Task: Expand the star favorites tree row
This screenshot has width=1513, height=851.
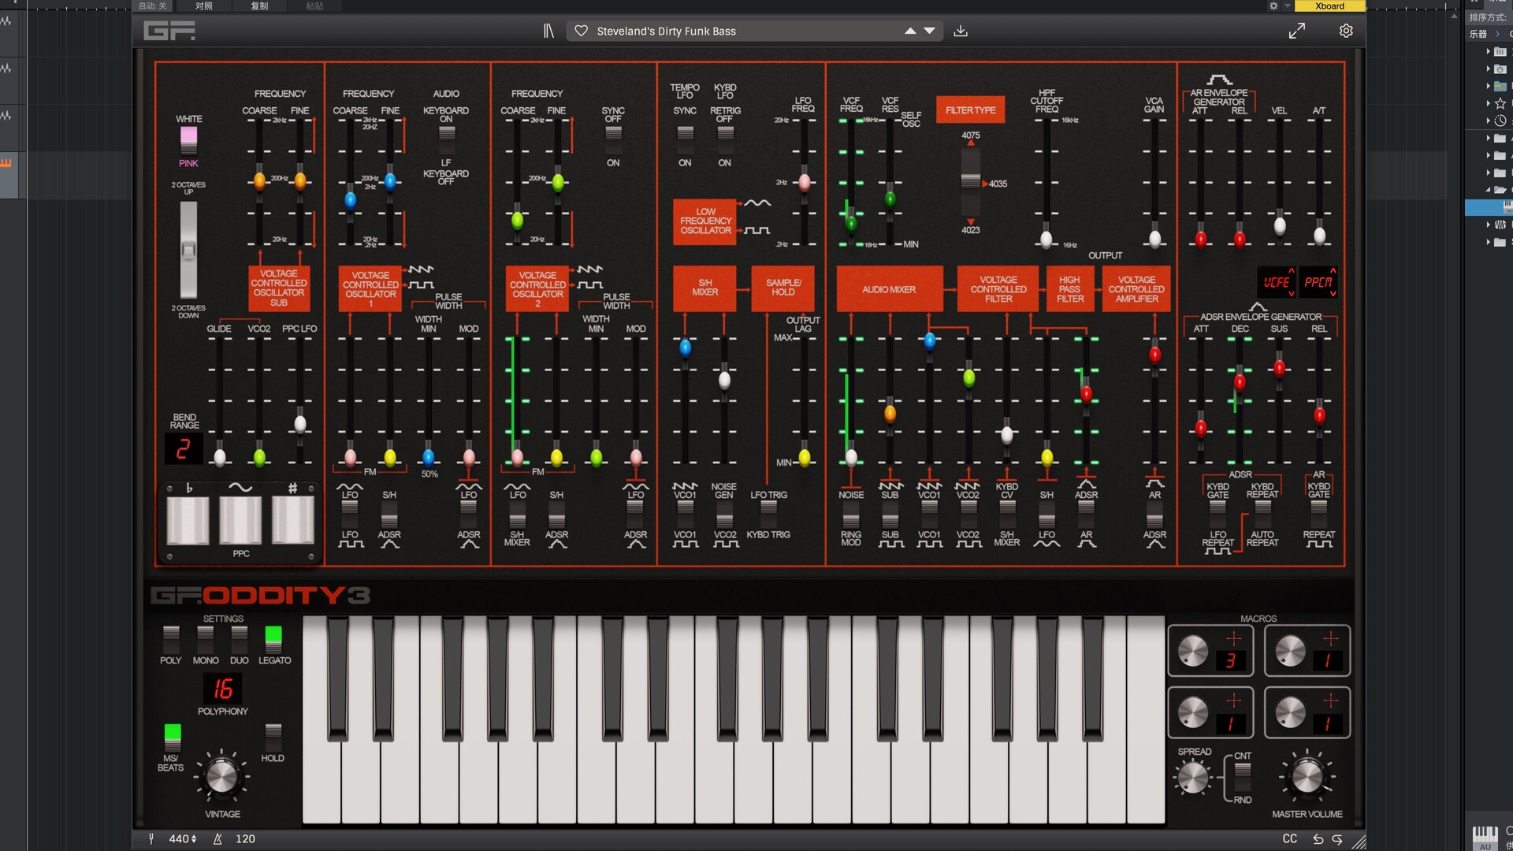Action: pos(1488,103)
